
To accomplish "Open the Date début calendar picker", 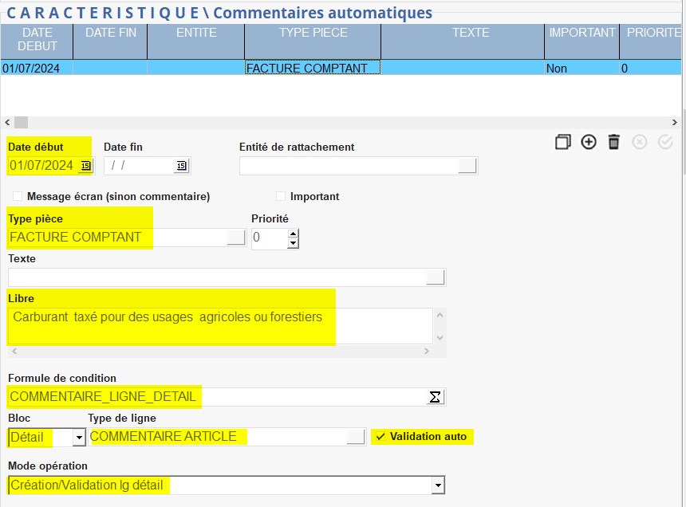I will pos(86,166).
